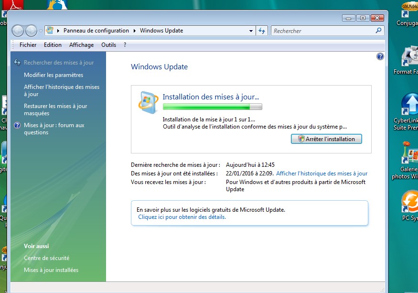
Task: Minimize the Windows Update window
Action: (x=348, y=18)
